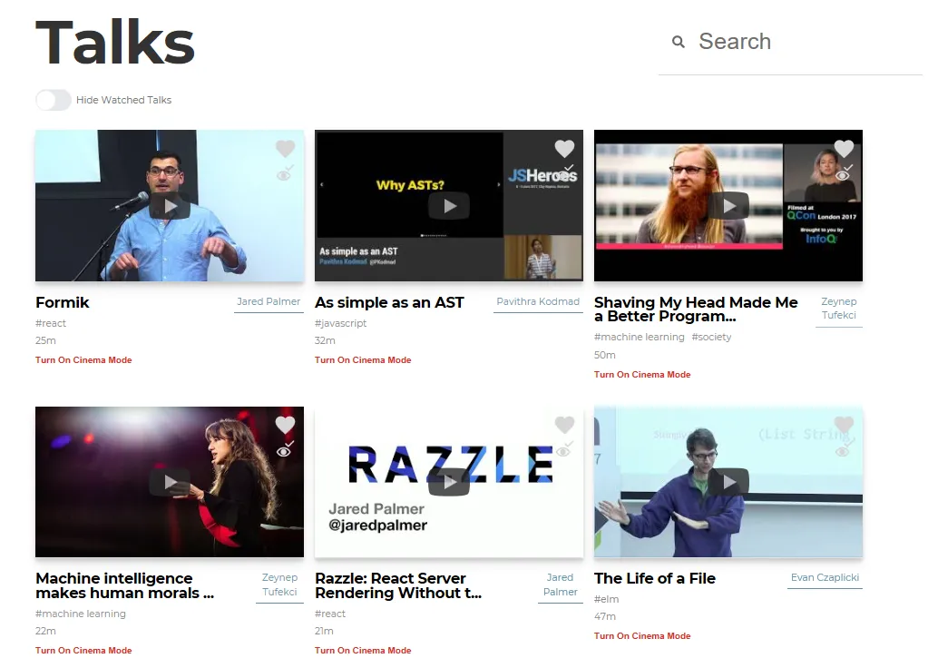Open the Formik talk title

[63, 302]
